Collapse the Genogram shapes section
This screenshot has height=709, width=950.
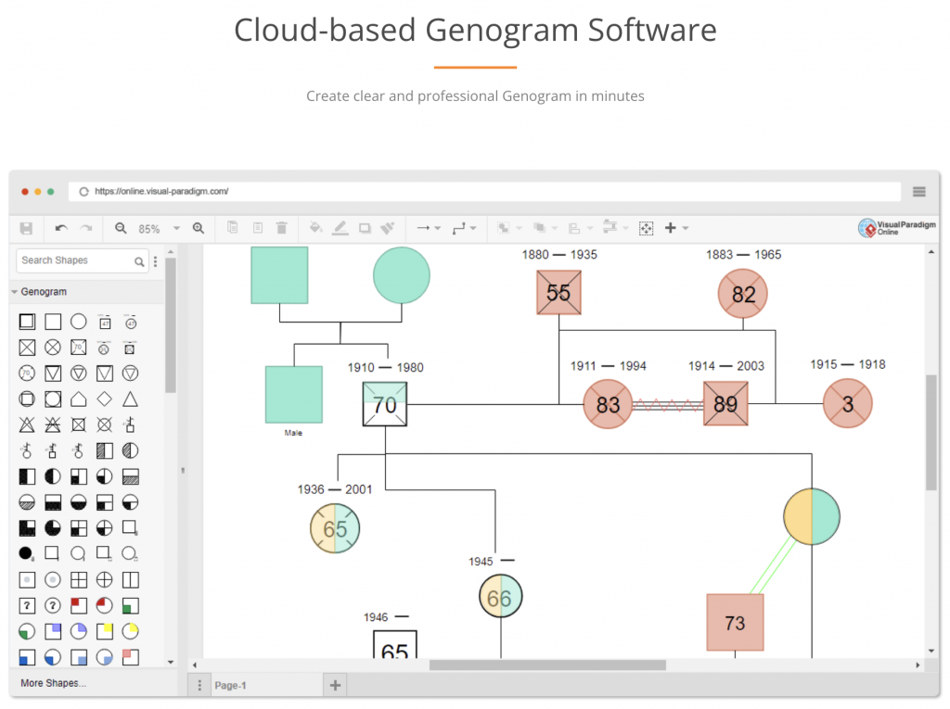pyautogui.click(x=19, y=291)
